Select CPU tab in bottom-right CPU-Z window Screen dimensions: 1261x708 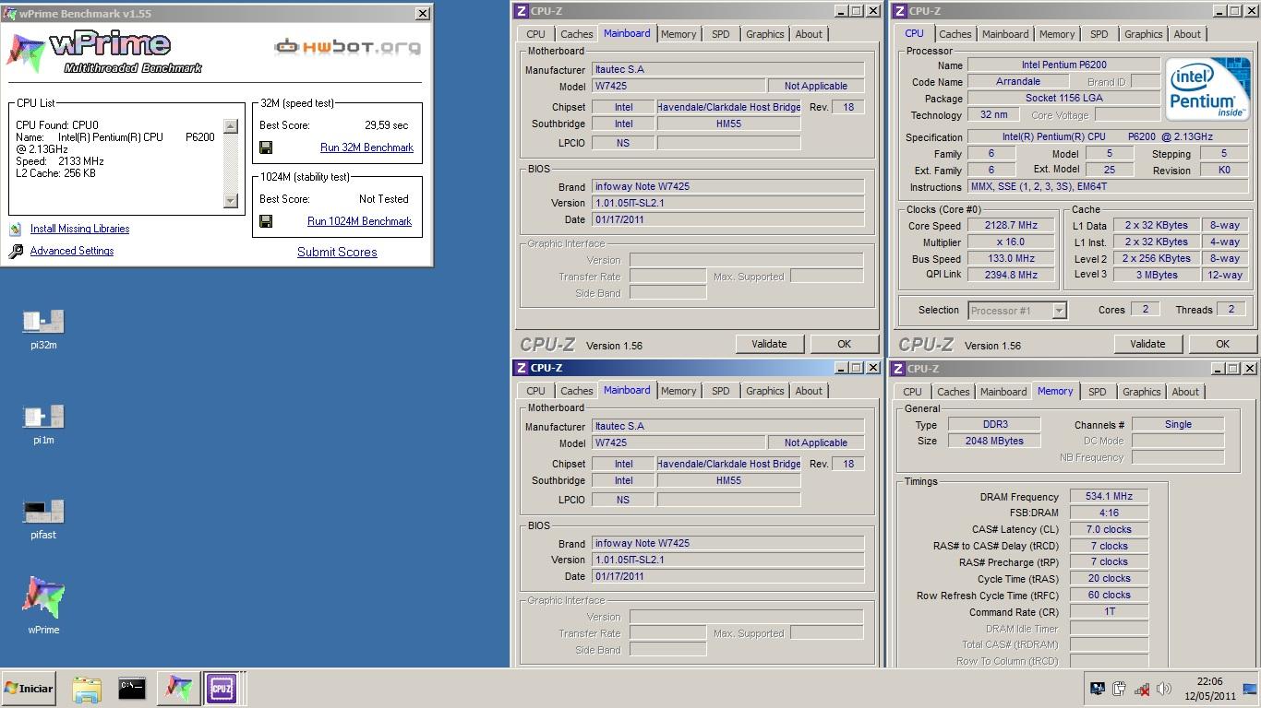pos(912,392)
